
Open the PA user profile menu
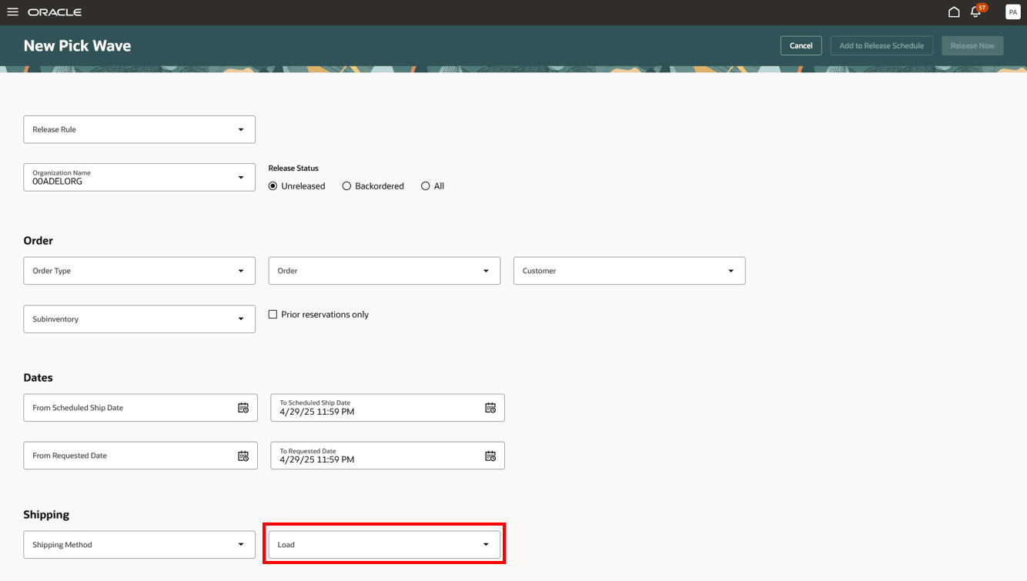[x=1012, y=12]
